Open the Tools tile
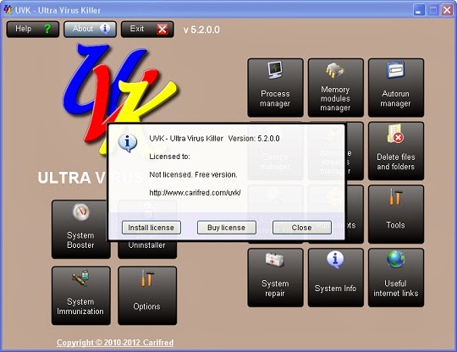457x352 pixels. [396, 214]
